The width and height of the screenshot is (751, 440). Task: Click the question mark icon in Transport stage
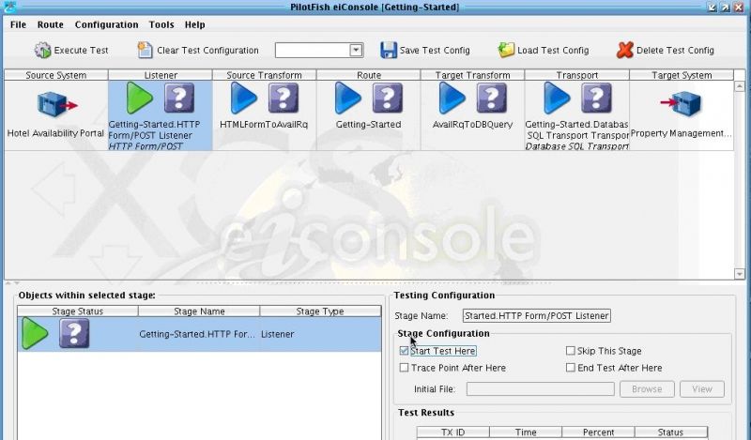[596, 99]
